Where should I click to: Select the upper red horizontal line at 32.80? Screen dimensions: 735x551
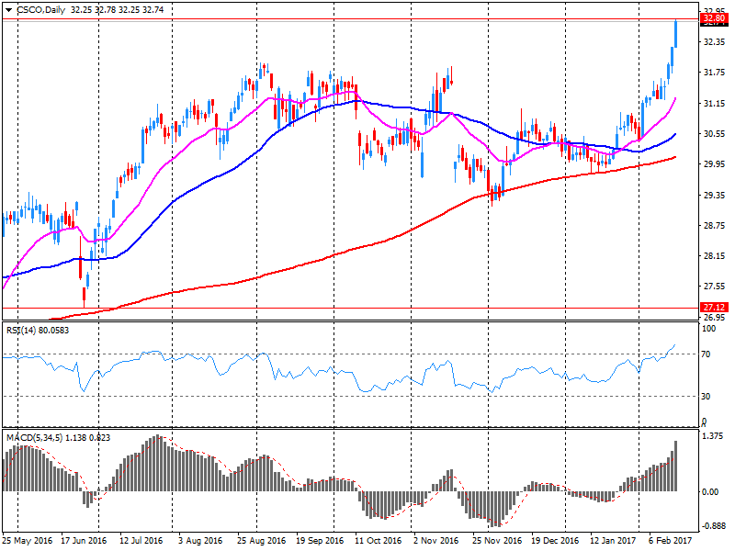(x=350, y=19)
